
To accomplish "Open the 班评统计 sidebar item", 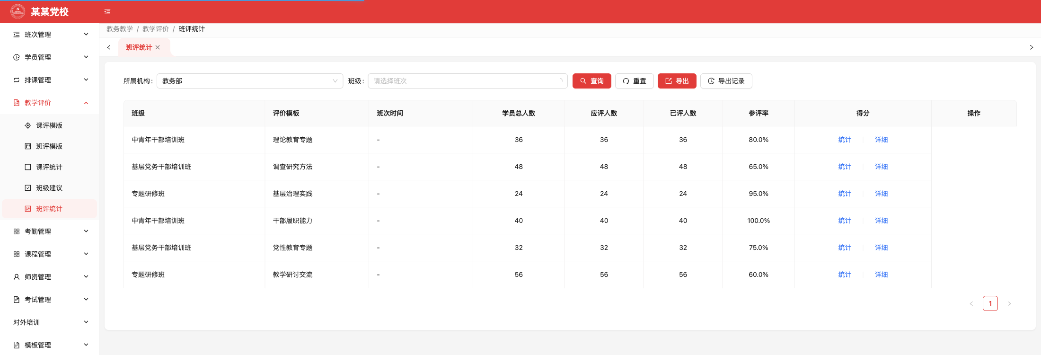I will coord(50,209).
